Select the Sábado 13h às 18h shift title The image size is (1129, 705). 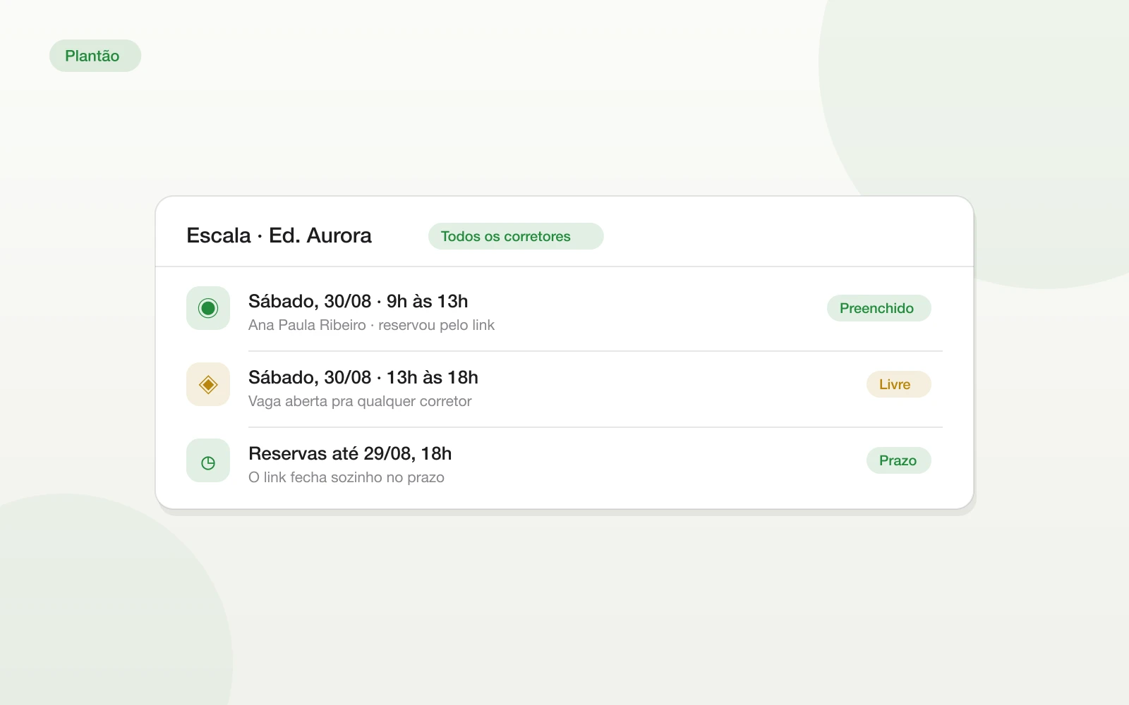pyautogui.click(x=363, y=377)
